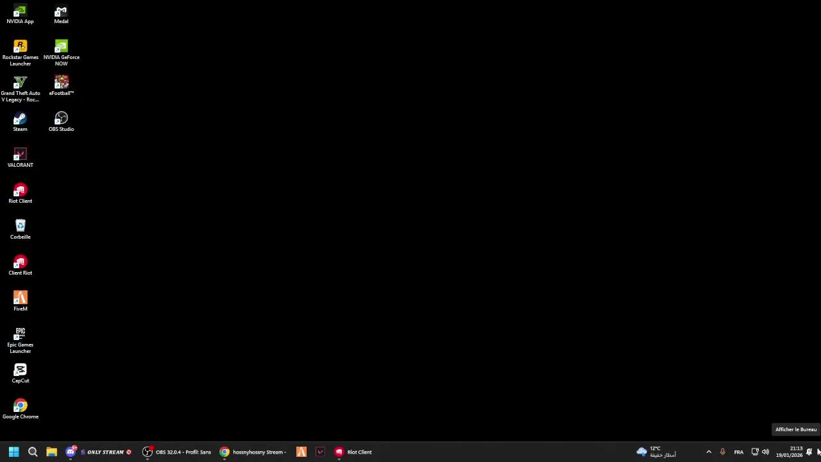This screenshot has height=462, width=821.
Task: Select the Medal desktop icon
Action: click(61, 15)
